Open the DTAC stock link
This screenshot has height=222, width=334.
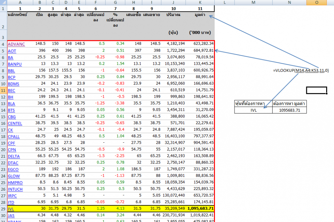tap(13, 163)
